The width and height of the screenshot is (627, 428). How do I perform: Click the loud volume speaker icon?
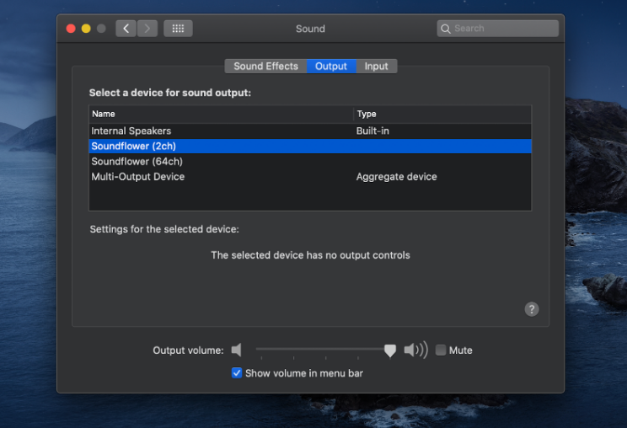click(415, 350)
